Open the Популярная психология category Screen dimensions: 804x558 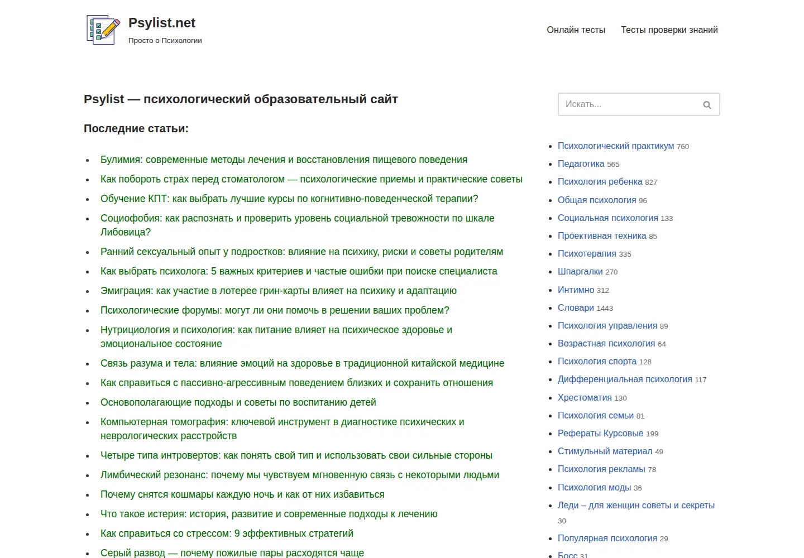607,538
